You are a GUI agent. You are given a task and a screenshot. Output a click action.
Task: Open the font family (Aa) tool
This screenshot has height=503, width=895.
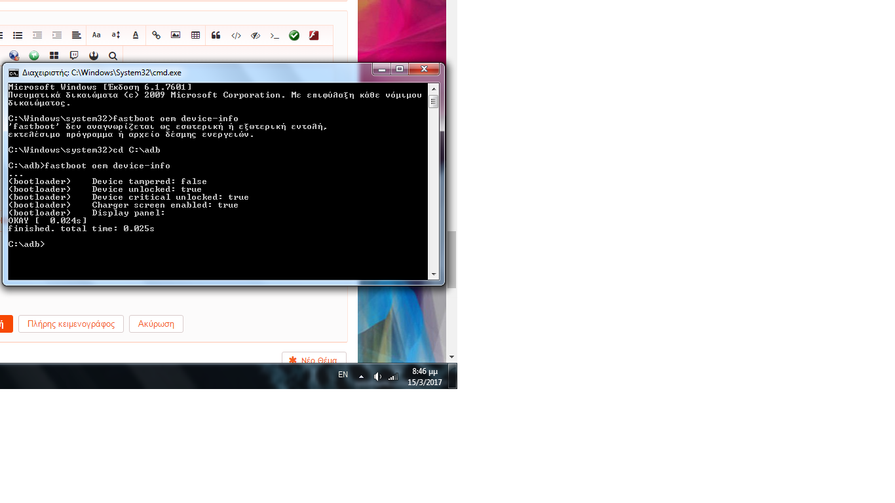tap(96, 35)
